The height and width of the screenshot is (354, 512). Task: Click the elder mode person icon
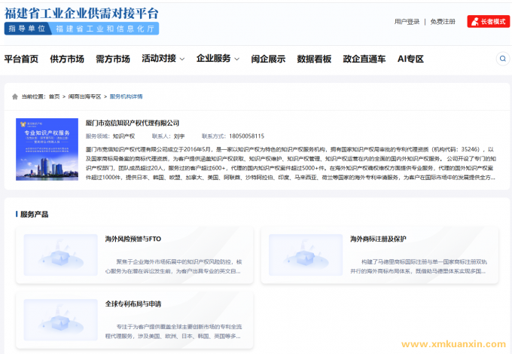point(475,22)
